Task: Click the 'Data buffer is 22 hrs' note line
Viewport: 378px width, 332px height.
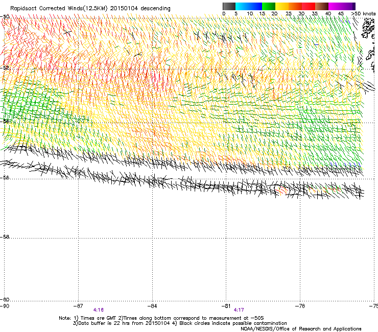Action: pos(180,323)
